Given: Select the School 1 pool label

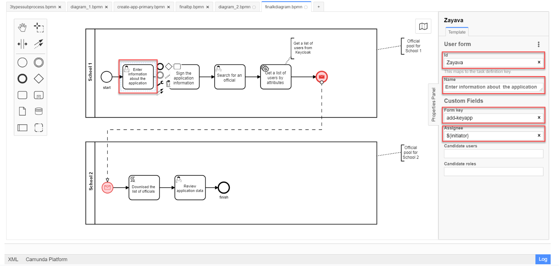Looking at the screenshot, I should pyautogui.click(x=90, y=73).
